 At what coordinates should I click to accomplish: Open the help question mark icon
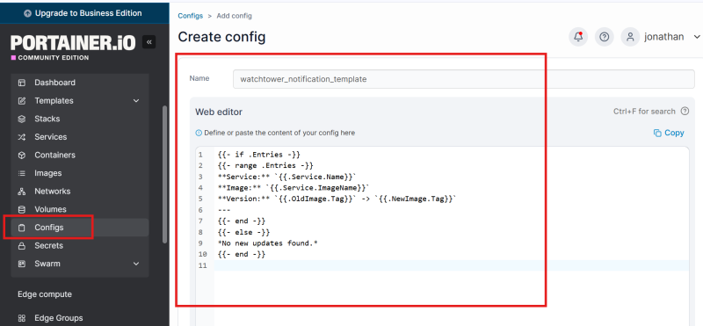[605, 37]
